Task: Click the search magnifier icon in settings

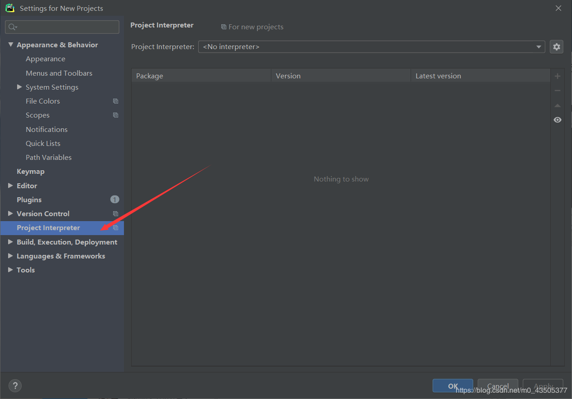Action: [x=13, y=27]
